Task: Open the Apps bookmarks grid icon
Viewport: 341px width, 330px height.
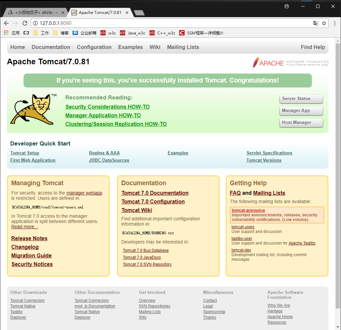Action: 6,33
